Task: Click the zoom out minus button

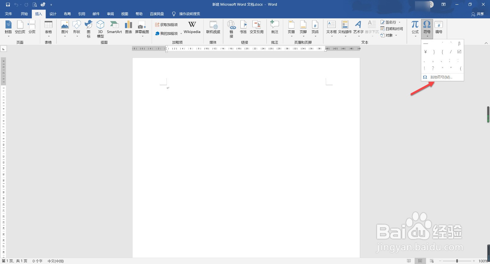Action: [440, 261]
